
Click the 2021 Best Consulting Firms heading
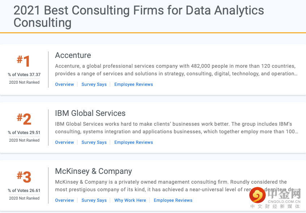click(139, 16)
